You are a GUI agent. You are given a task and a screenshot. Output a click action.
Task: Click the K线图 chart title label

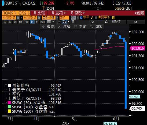(139, 13)
